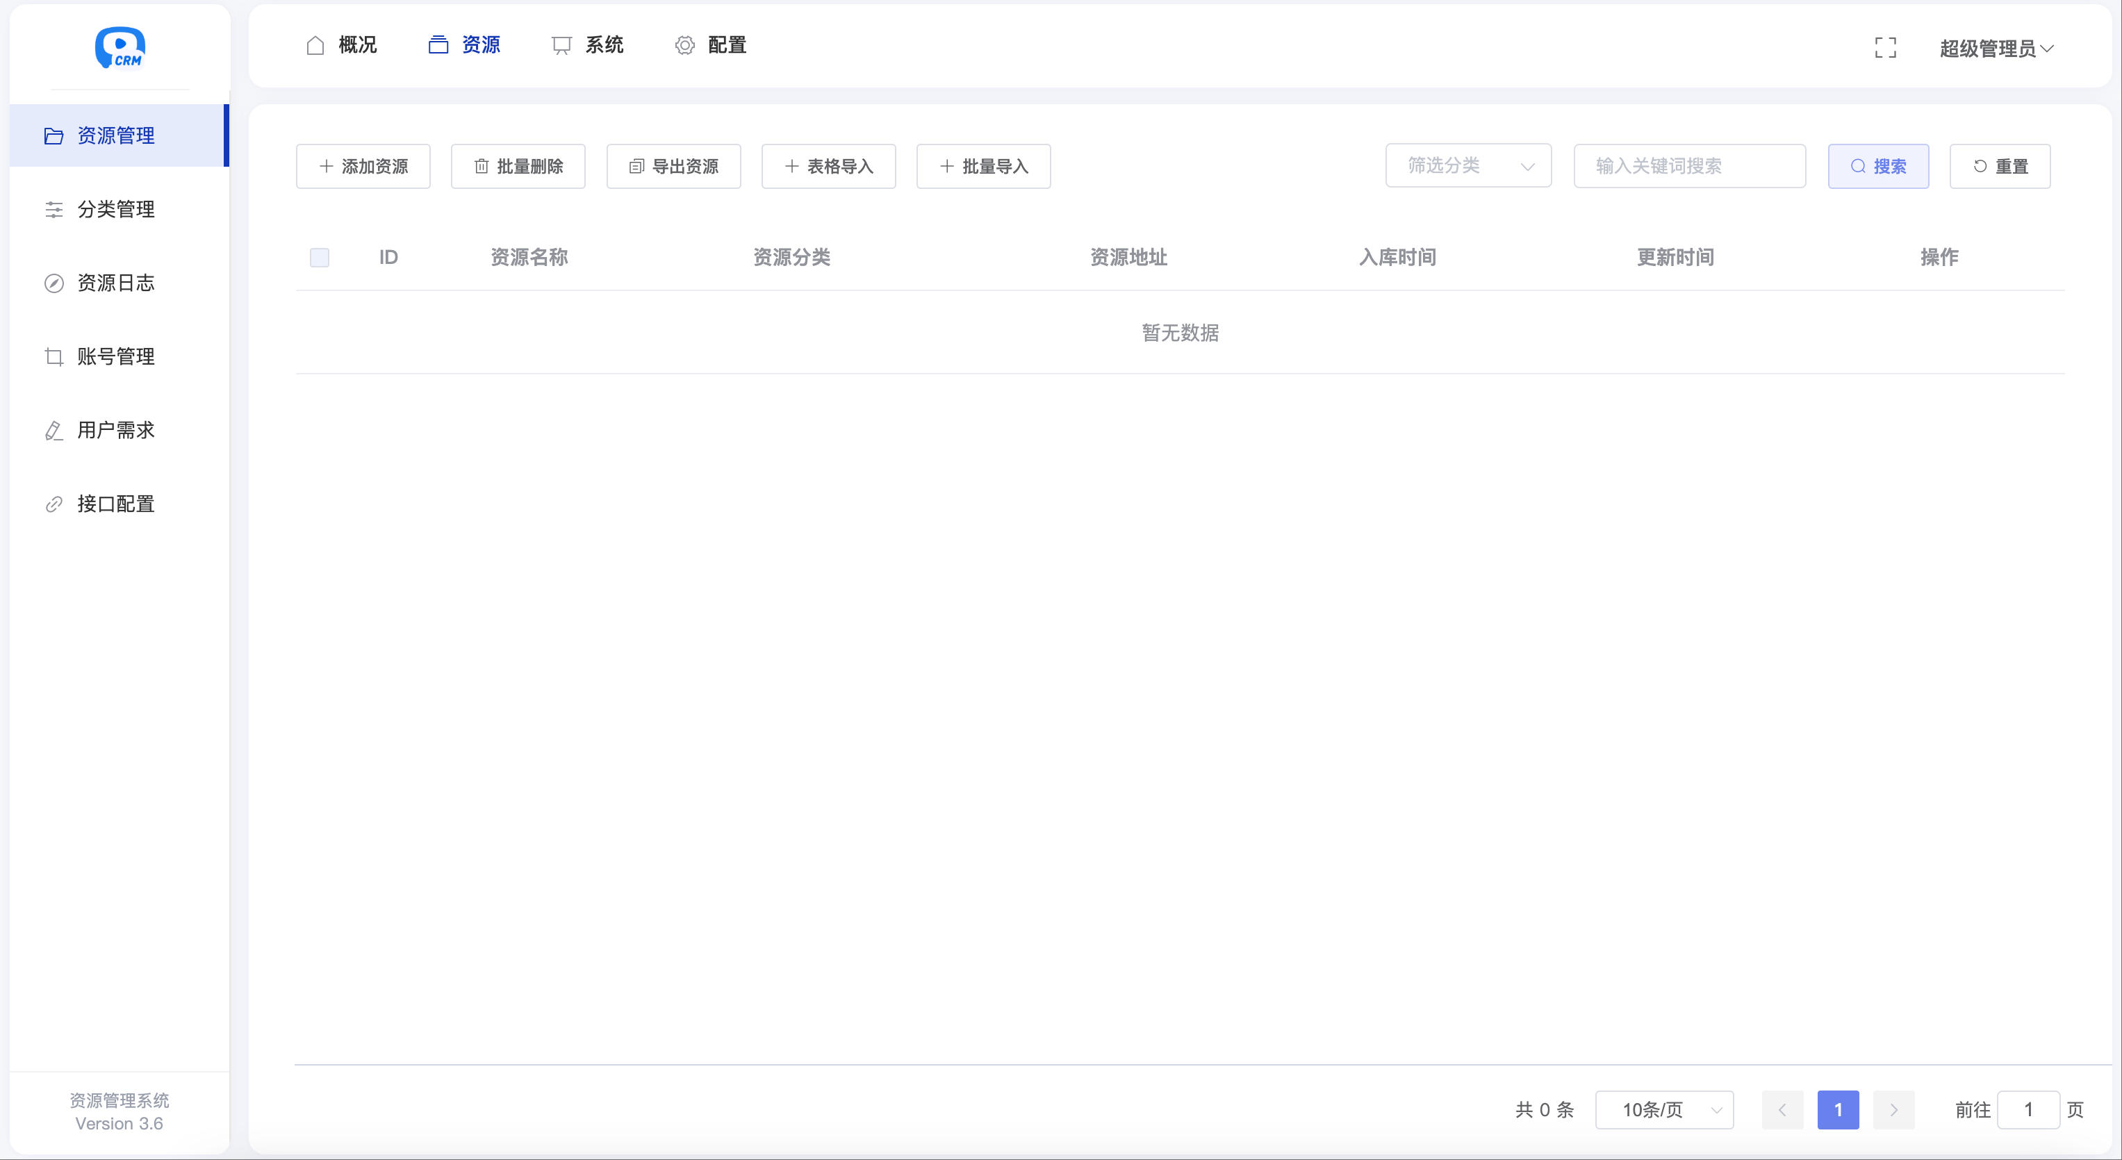Go to the 配置 top tab
The image size is (2122, 1160).
[x=711, y=45]
